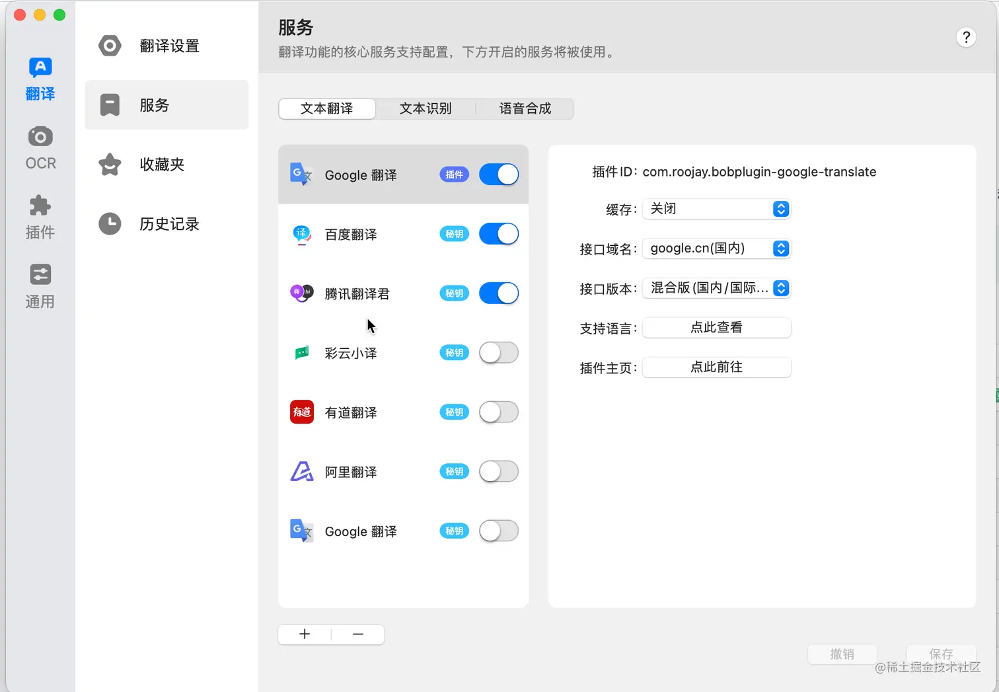The image size is (999, 692).
Task: Open the 插件 puzzle-piece section
Action: tap(40, 217)
